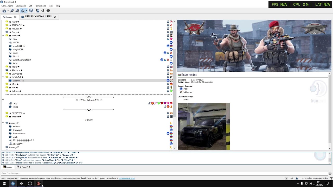The width and height of the screenshot is (333, 187).
Task: Click the crown badge next to Brodyaga!
Action: [171, 130]
